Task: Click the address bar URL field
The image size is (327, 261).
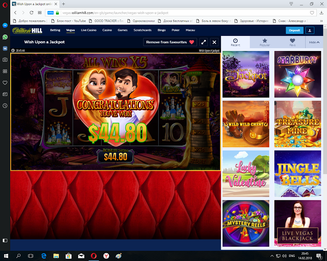Action: 181,13
